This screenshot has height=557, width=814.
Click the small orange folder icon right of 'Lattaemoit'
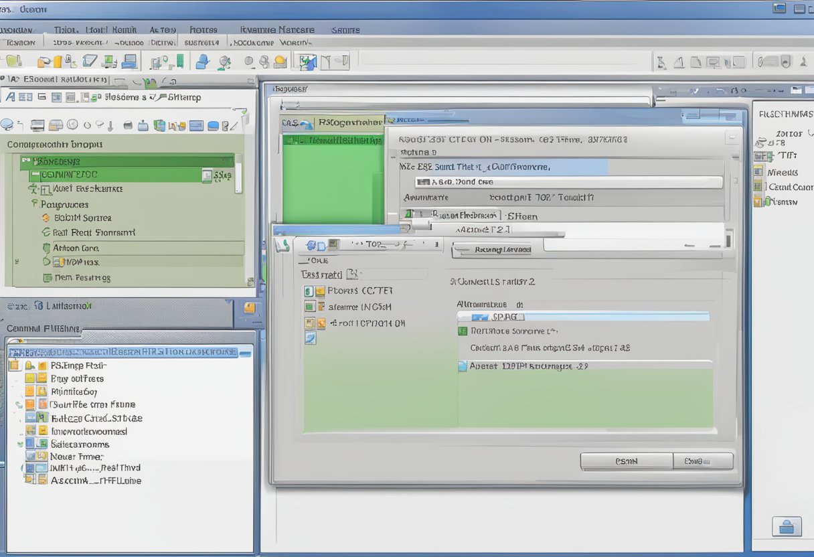(250, 308)
